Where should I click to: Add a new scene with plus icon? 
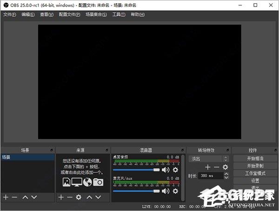point(6,197)
